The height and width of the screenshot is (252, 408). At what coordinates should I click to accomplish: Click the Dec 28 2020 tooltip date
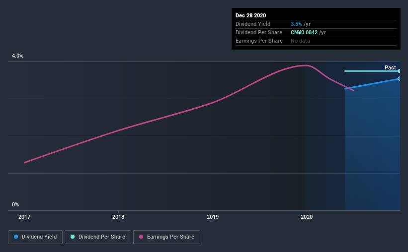coord(250,15)
